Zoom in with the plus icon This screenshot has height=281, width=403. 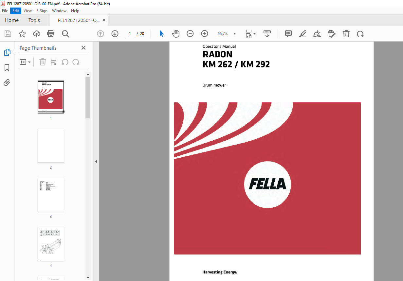click(205, 34)
